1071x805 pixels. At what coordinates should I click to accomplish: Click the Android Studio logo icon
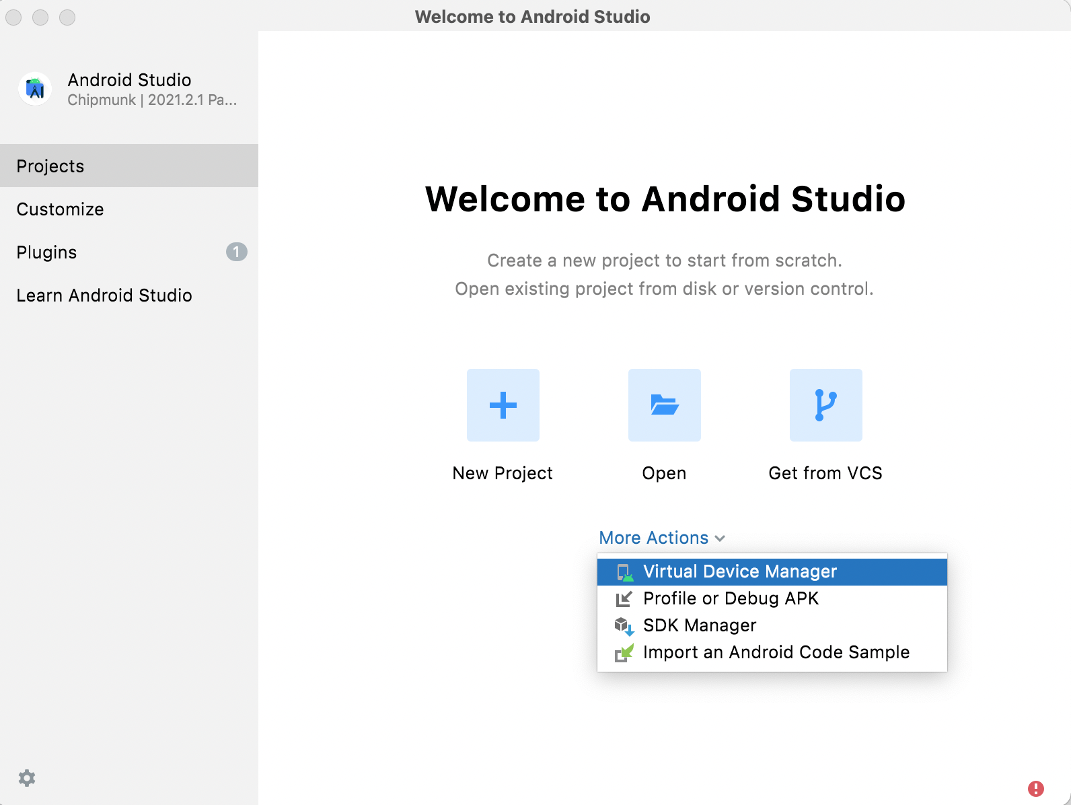point(35,89)
